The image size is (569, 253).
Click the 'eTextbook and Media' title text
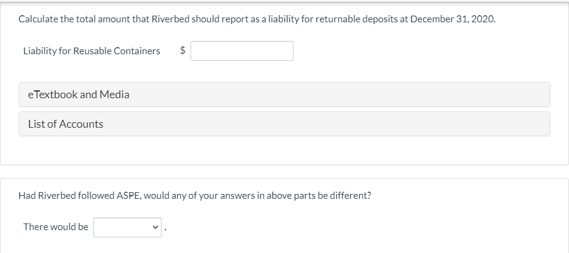[x=78, y=95]
